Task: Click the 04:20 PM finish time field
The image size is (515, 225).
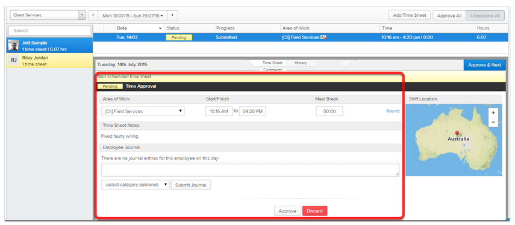Action: pyautogui.click(x=252, y=111)
